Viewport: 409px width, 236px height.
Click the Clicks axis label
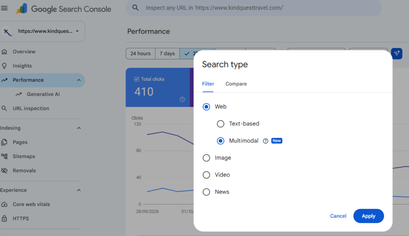137,118
